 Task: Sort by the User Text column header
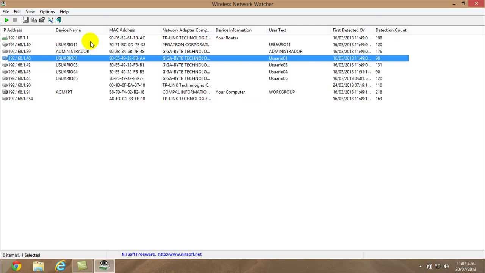click(299, 30)
